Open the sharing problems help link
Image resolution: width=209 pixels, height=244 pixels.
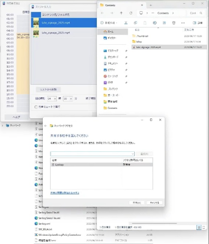(65, 193)
